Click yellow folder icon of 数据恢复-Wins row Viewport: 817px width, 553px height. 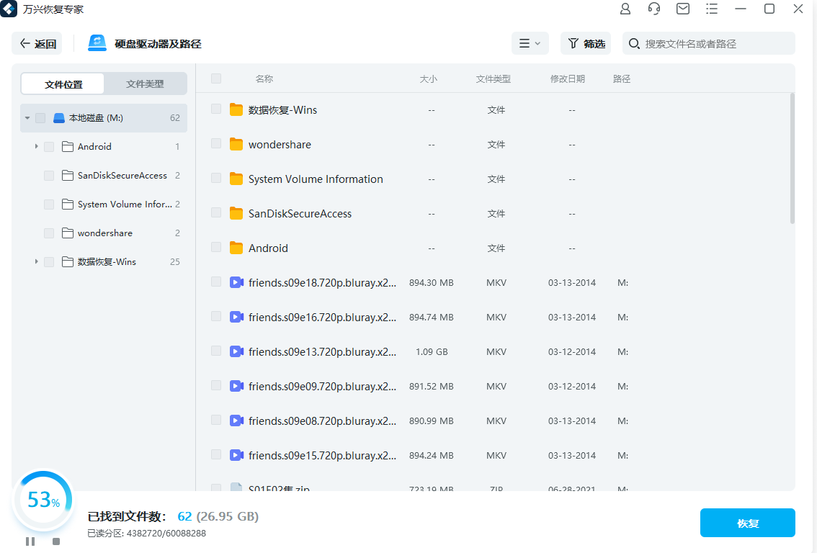click(236, 110)
